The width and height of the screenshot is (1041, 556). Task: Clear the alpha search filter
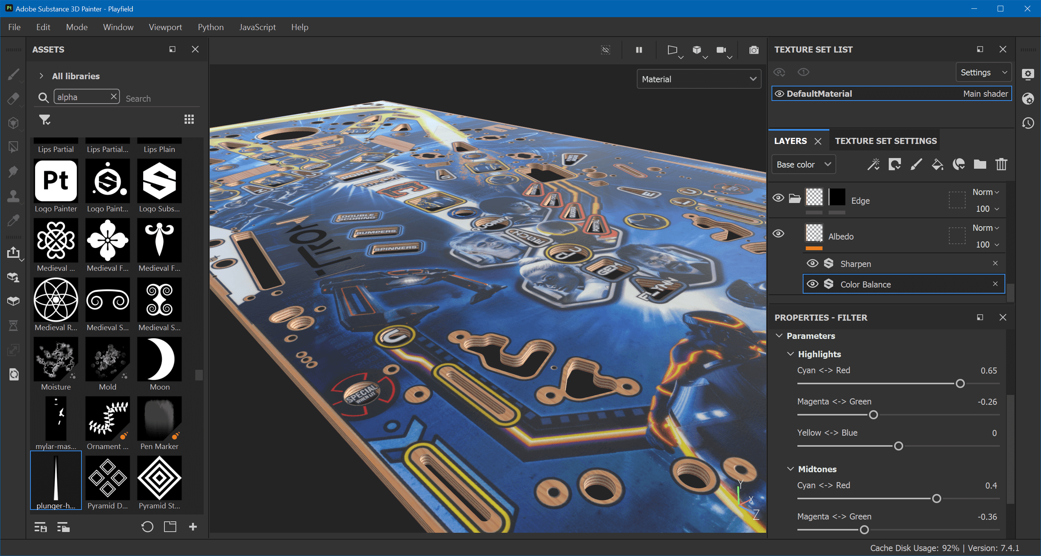pyautogui.click(x=113, y=97)
